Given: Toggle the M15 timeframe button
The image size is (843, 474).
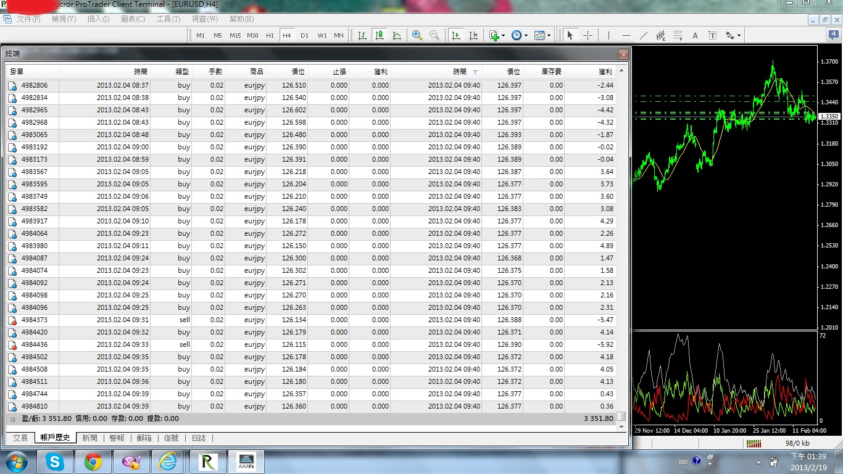Looking at the screenshot, I should point(235,35).
